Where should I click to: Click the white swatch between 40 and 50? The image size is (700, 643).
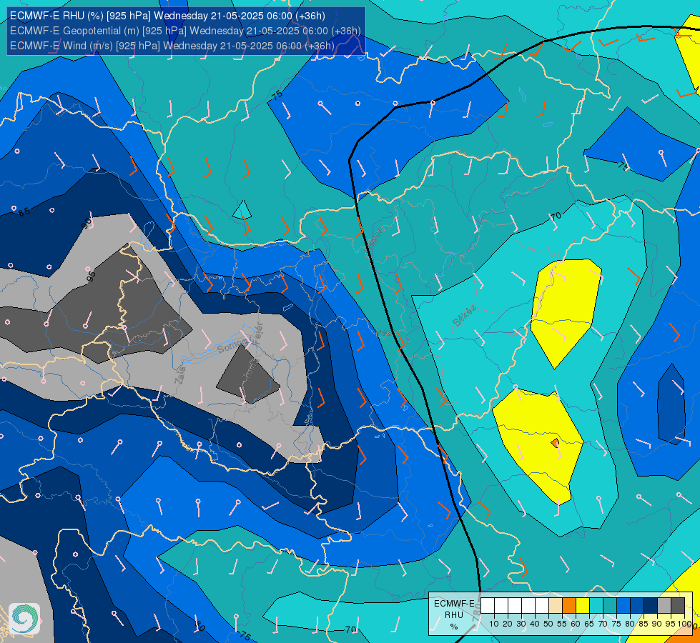pyautogui.click(x=542, y=606)
